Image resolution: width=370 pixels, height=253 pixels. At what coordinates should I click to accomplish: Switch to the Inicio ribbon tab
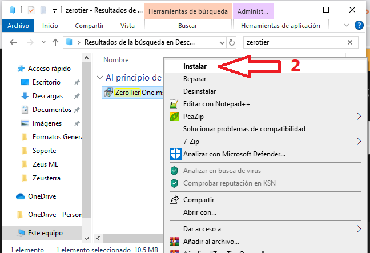click(x=50, y=26)
